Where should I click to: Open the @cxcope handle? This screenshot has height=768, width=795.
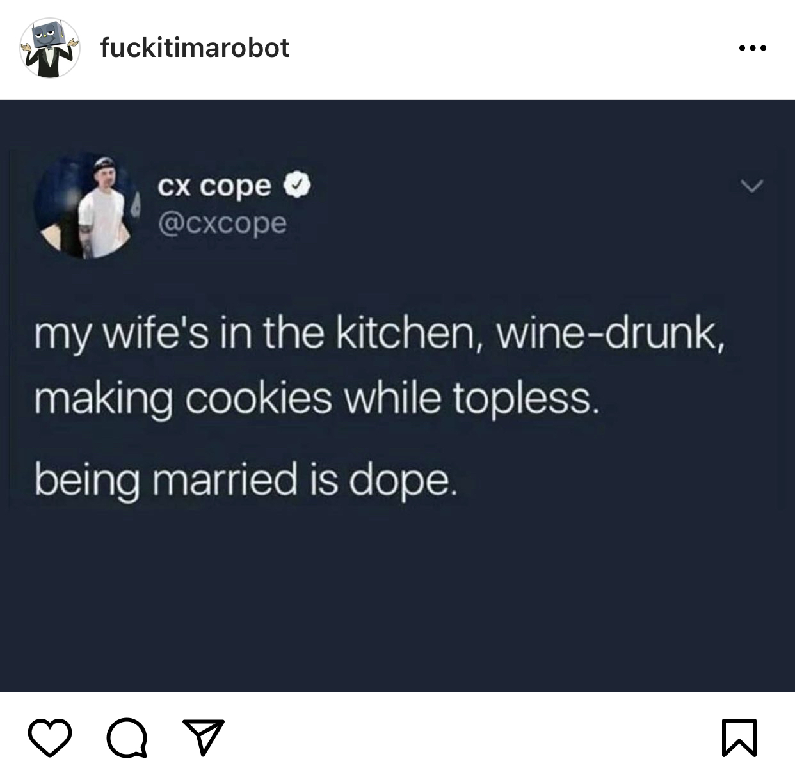click(x=221, y=223)
